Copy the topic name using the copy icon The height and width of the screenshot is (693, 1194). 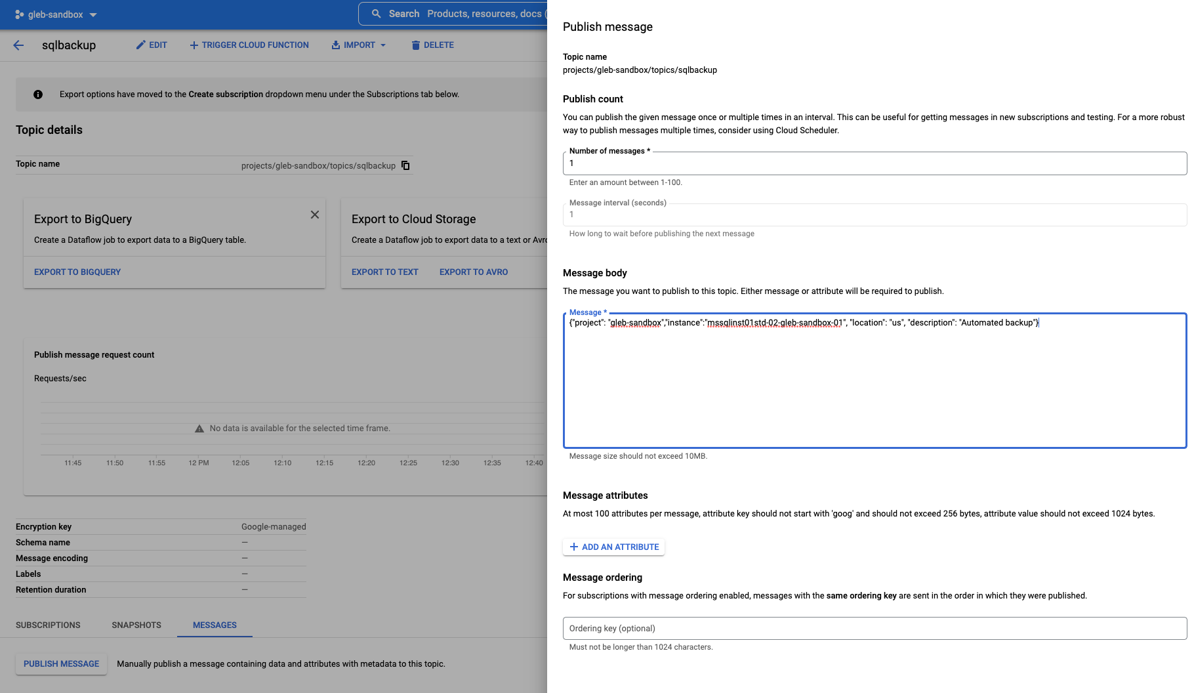[405, 165]
